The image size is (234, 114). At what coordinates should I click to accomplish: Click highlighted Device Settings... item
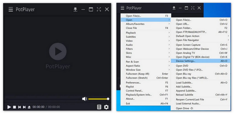click(x=200, y=61)
